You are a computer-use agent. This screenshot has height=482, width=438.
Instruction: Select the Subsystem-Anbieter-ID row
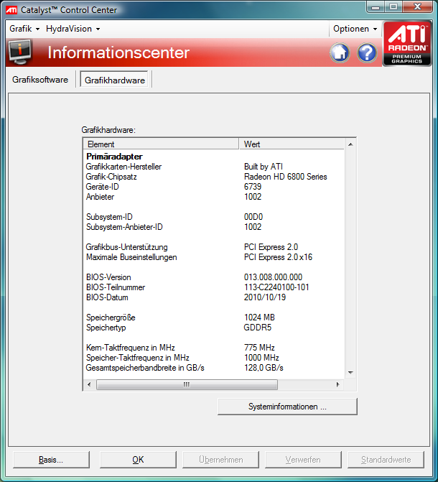pos(214,227)
